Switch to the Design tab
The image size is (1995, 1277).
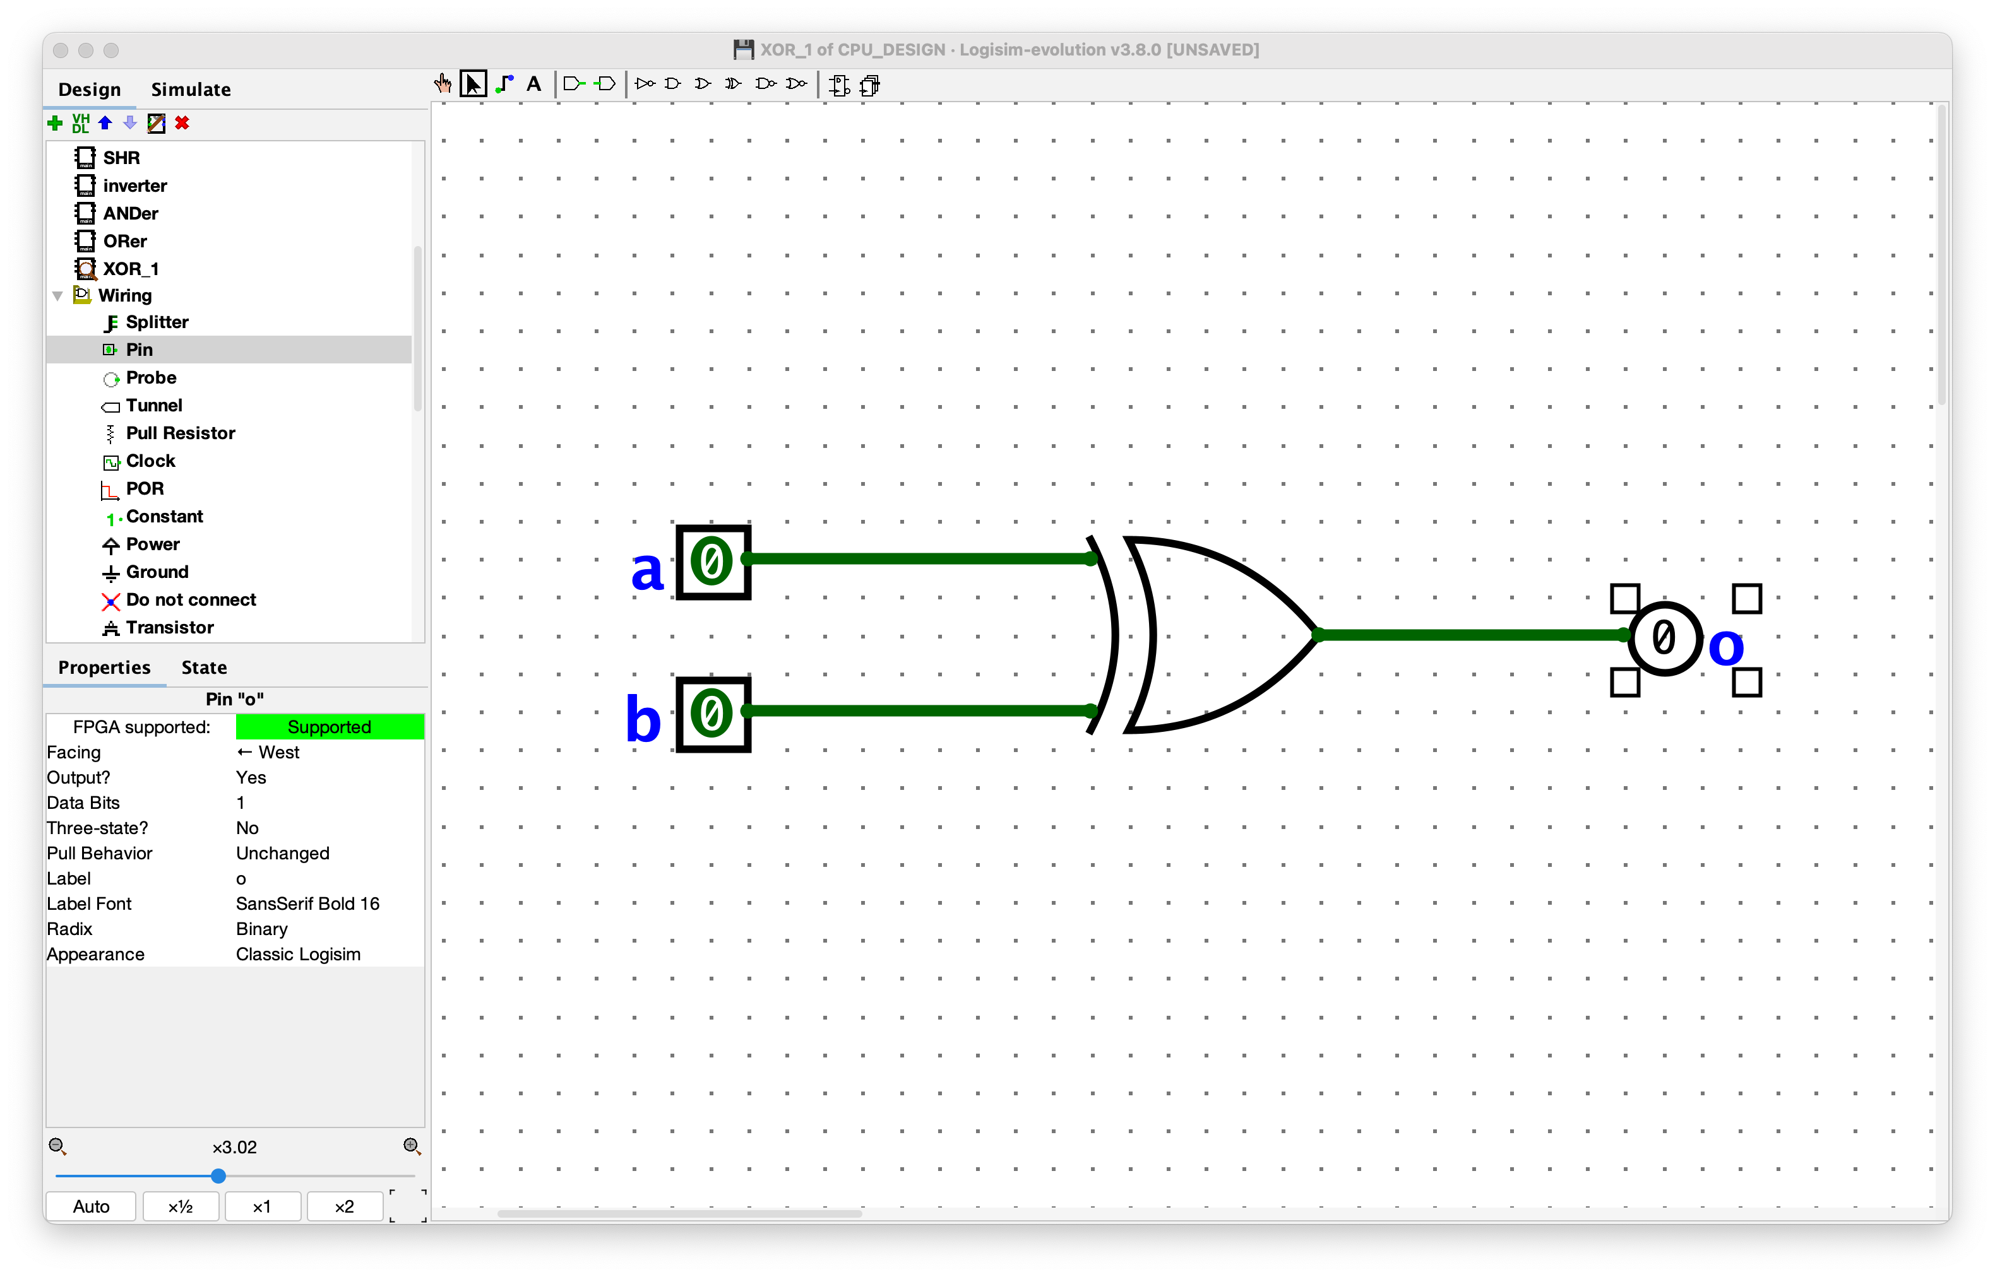(x=90, y=90)
